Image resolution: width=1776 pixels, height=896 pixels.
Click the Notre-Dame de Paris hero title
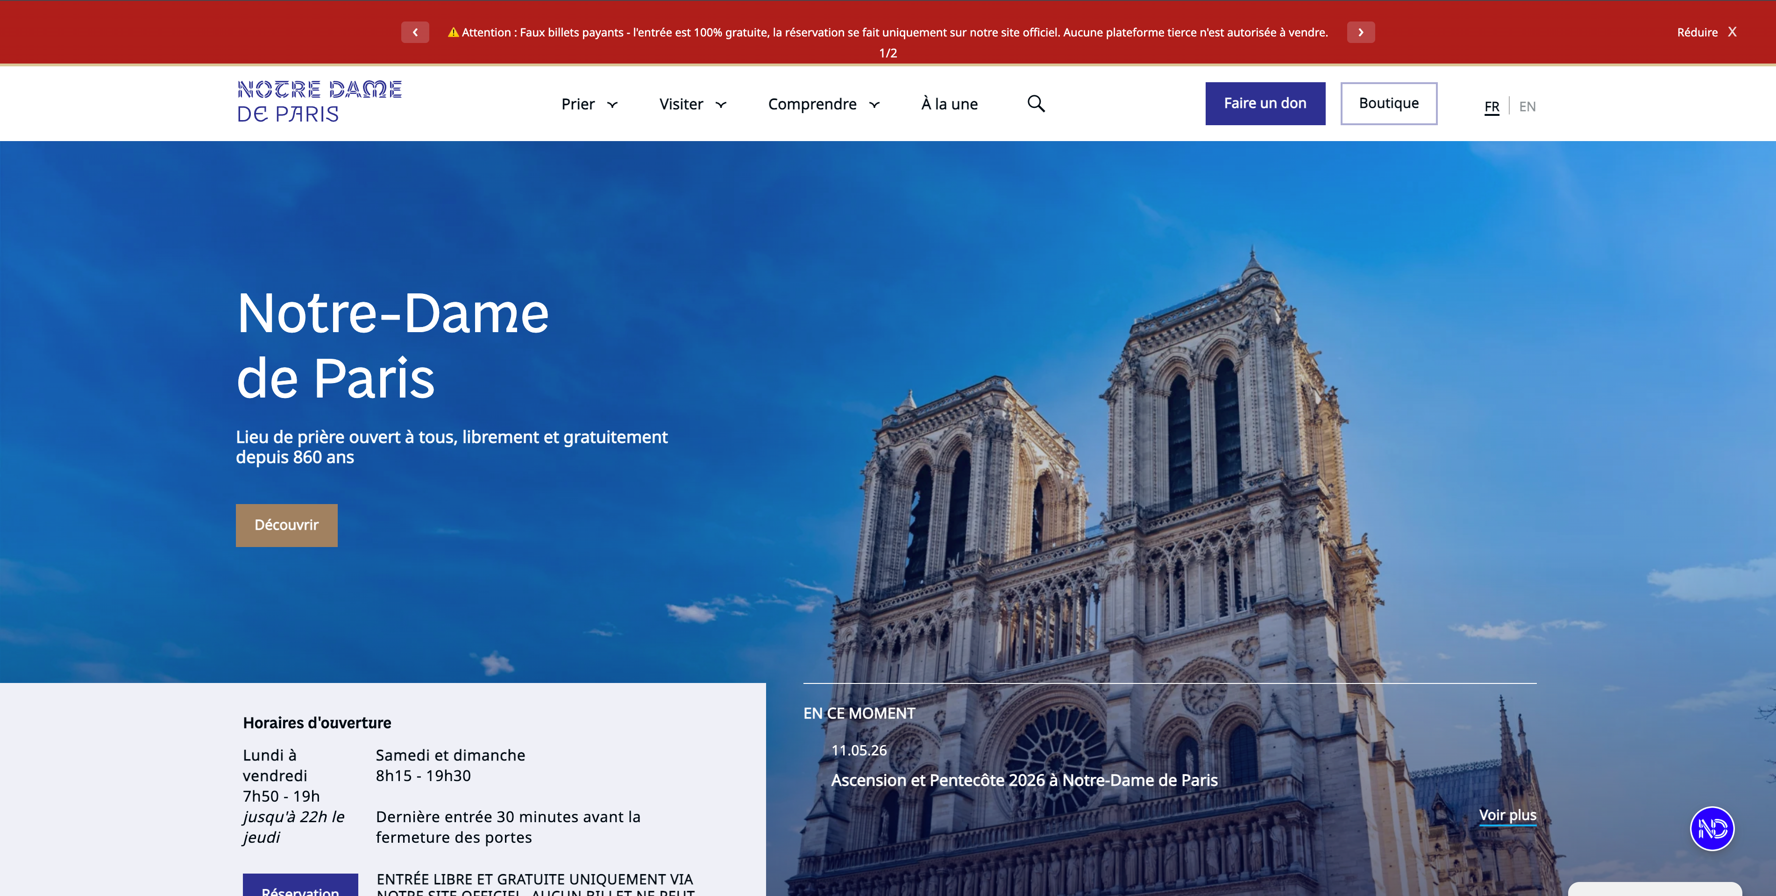[x=392, y=345]
